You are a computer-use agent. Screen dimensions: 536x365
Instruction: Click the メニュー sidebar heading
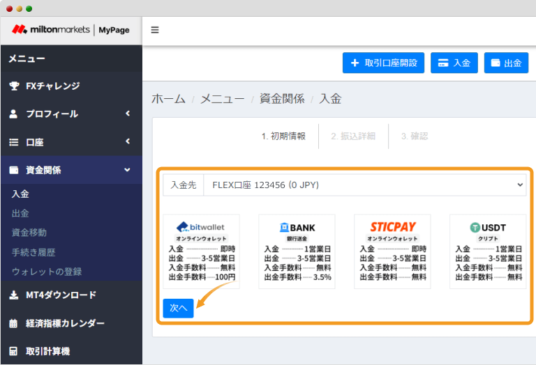pos(27,59)
